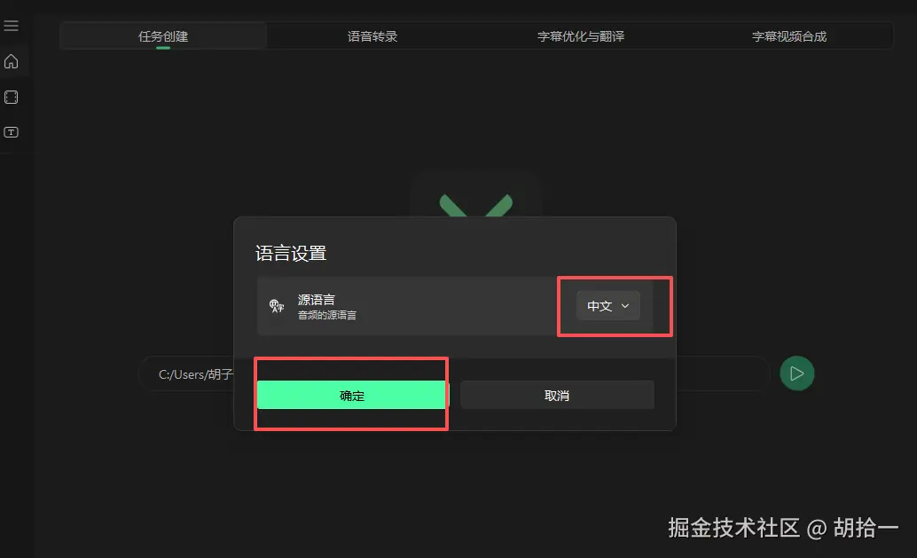Switch to the 语音转录 tab
The width and height of the screenshot is (917, 558).
point(372,36)
